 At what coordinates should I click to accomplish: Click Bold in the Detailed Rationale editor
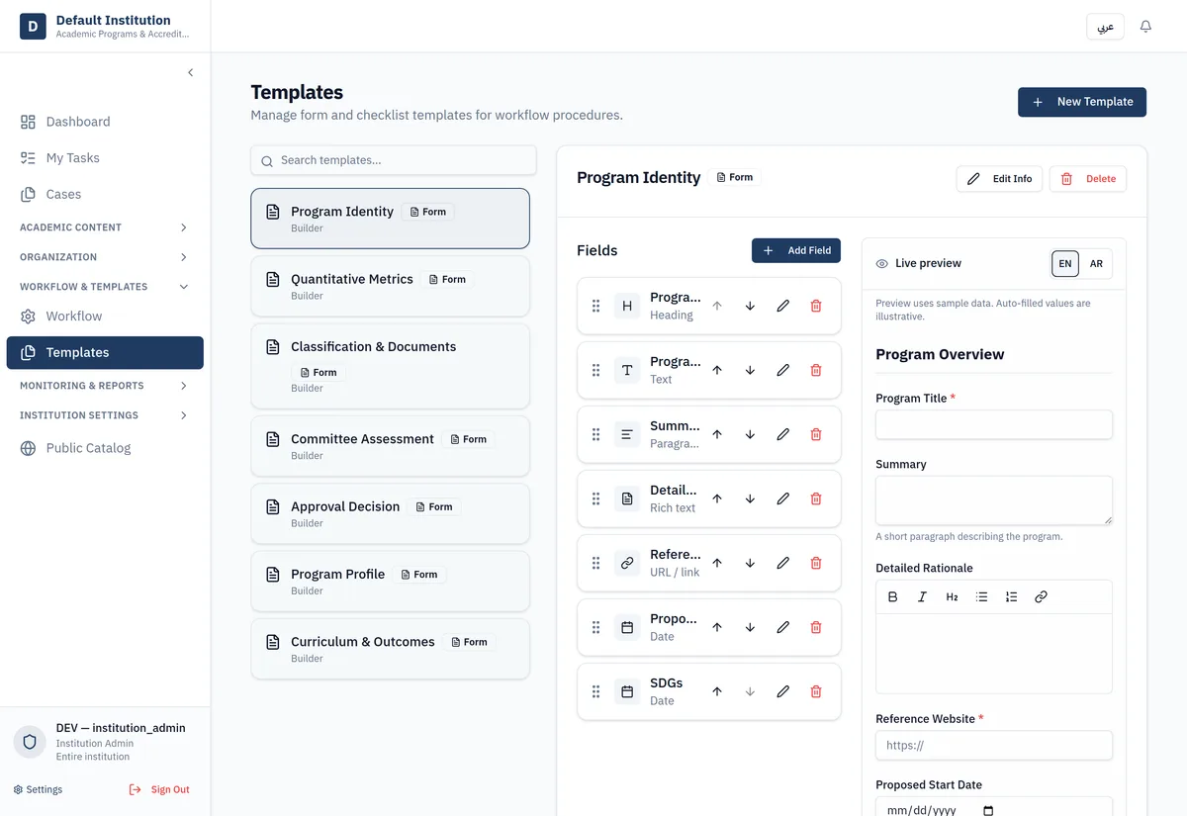click(892, 596)
